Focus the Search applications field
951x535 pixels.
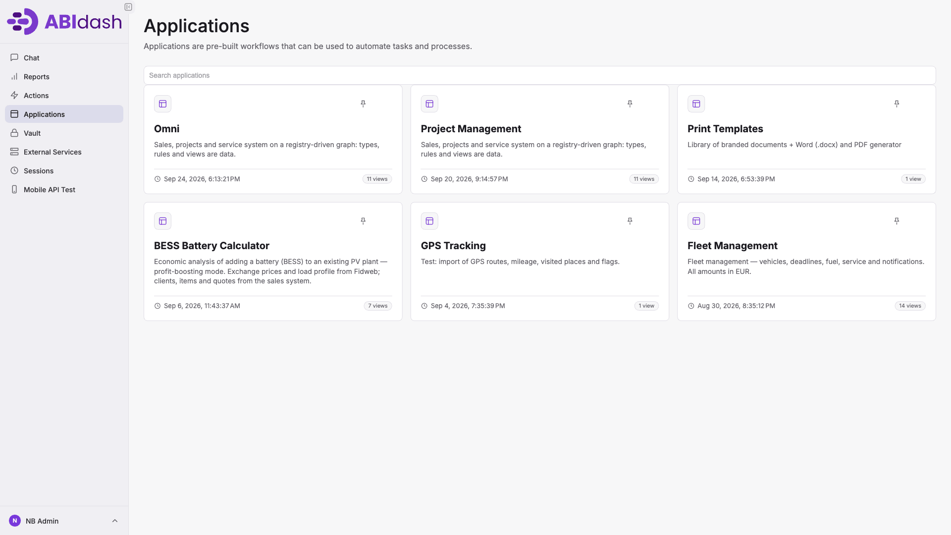click(539, 75)
